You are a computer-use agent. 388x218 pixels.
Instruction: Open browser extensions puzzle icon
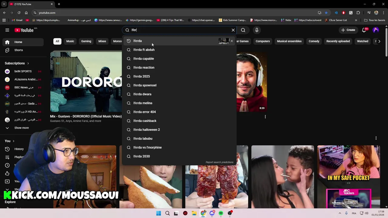(358, 13)
